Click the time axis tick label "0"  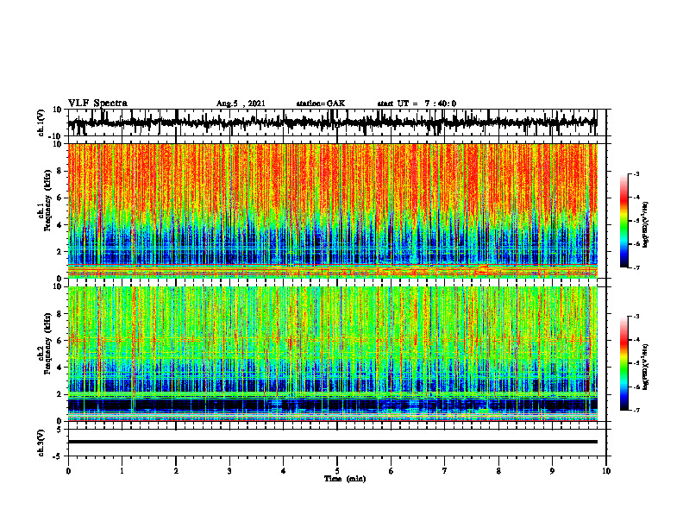click(x=68, y=471)
